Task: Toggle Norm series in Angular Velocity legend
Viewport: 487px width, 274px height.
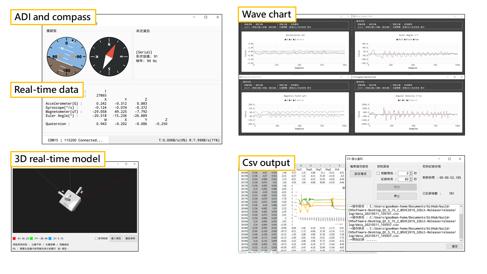Action: coord(414,100)
